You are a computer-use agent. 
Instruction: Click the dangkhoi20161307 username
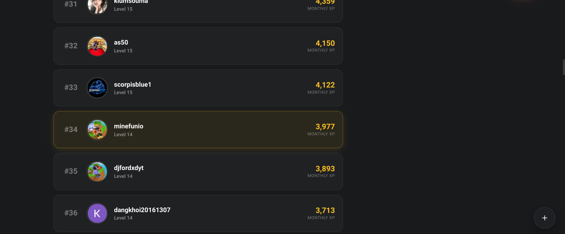[142, 210]
